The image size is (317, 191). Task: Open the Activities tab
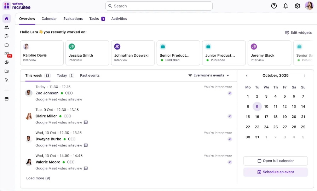(119, 19)
